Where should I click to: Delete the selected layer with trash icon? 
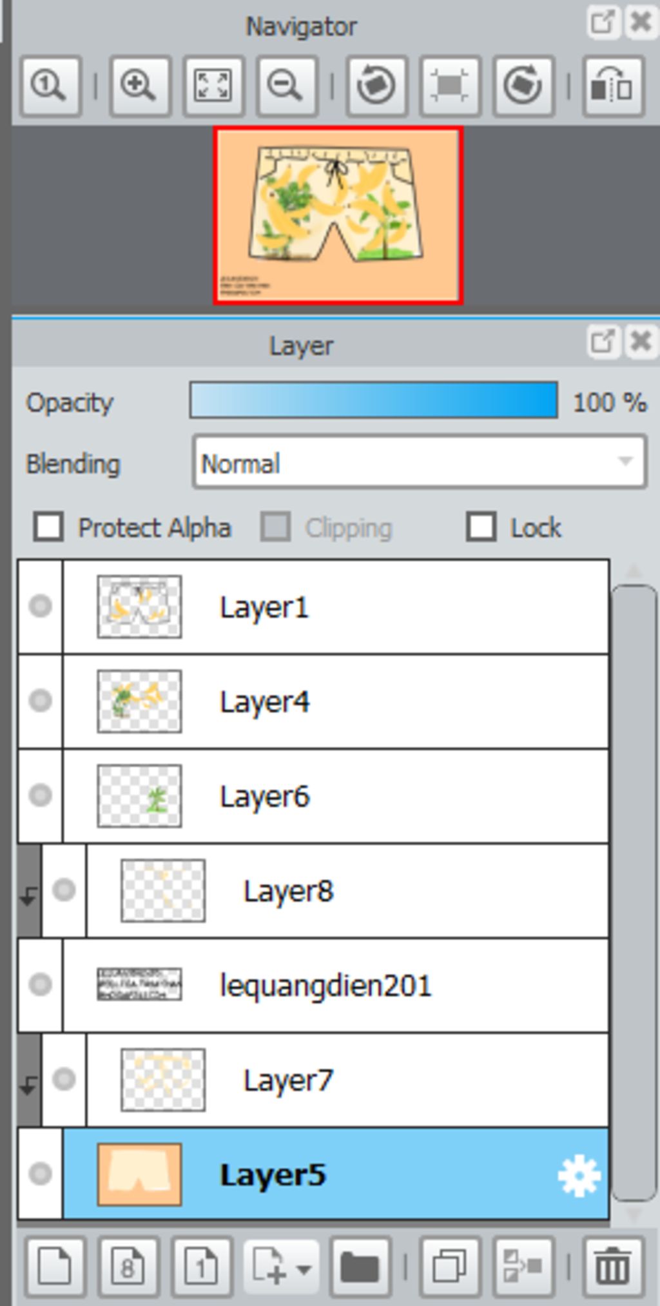(x=613, y=1267)
